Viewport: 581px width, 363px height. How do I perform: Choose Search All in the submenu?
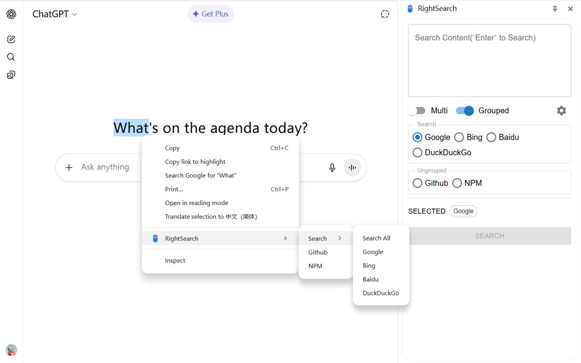[381, 238]
